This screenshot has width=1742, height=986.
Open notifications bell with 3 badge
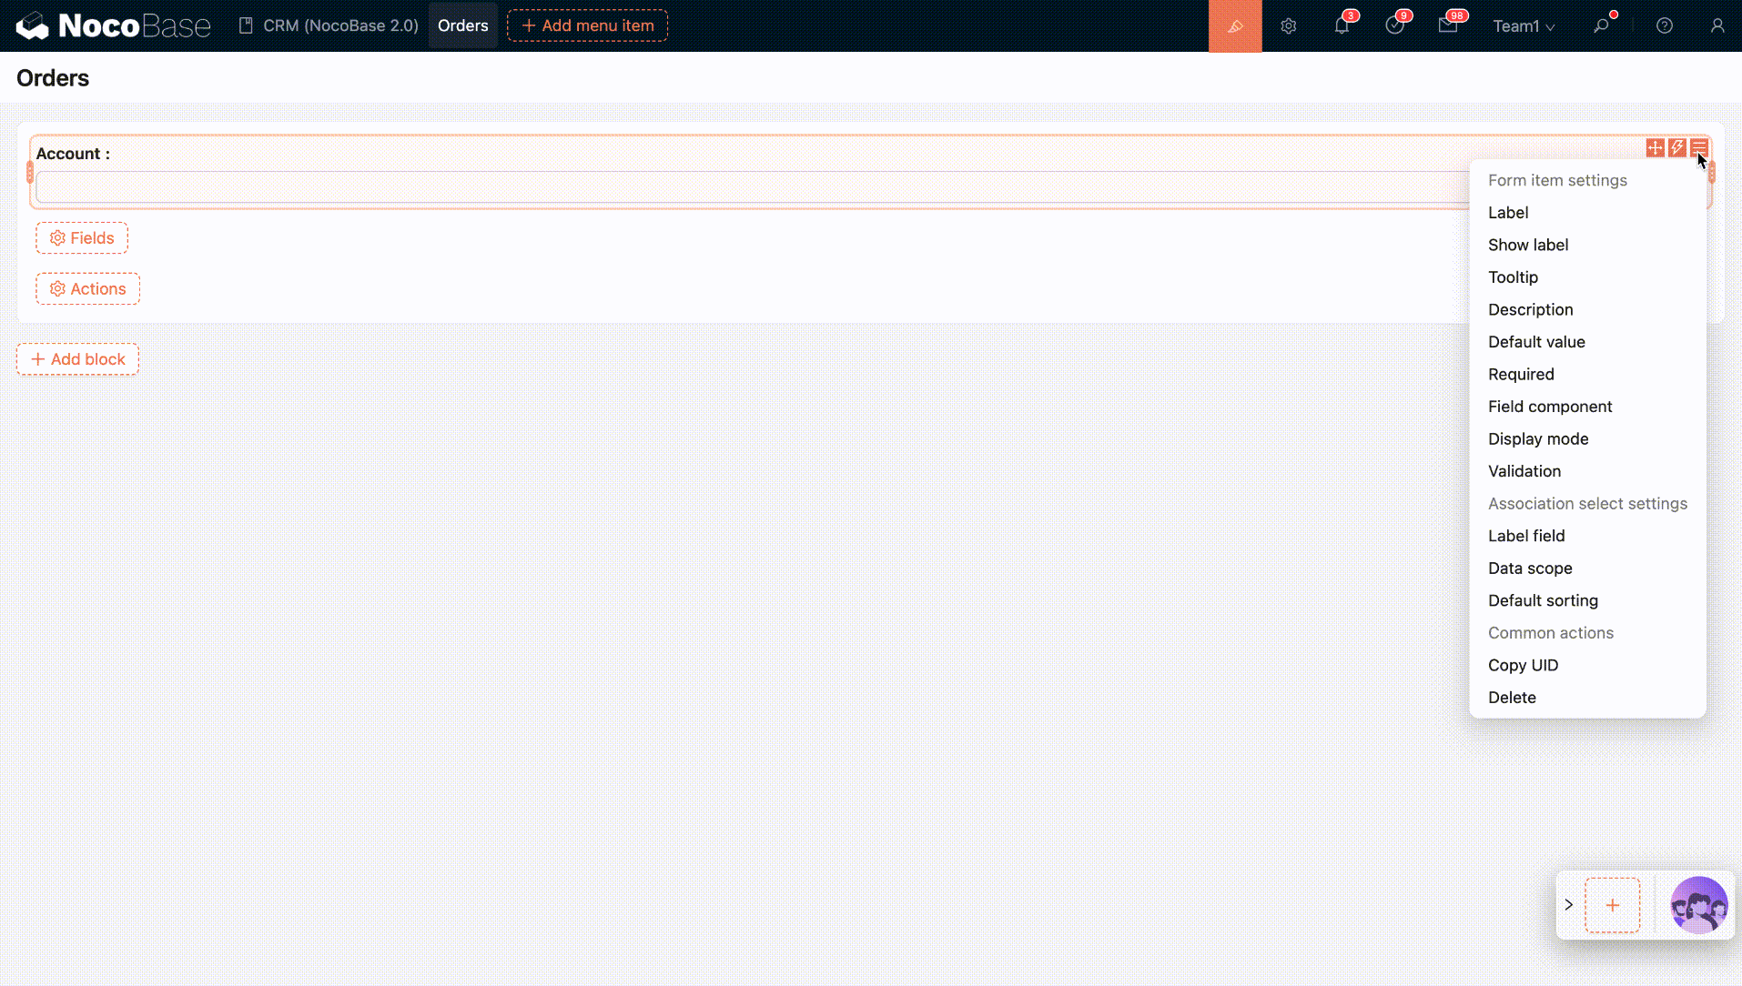click(1342, 26)
